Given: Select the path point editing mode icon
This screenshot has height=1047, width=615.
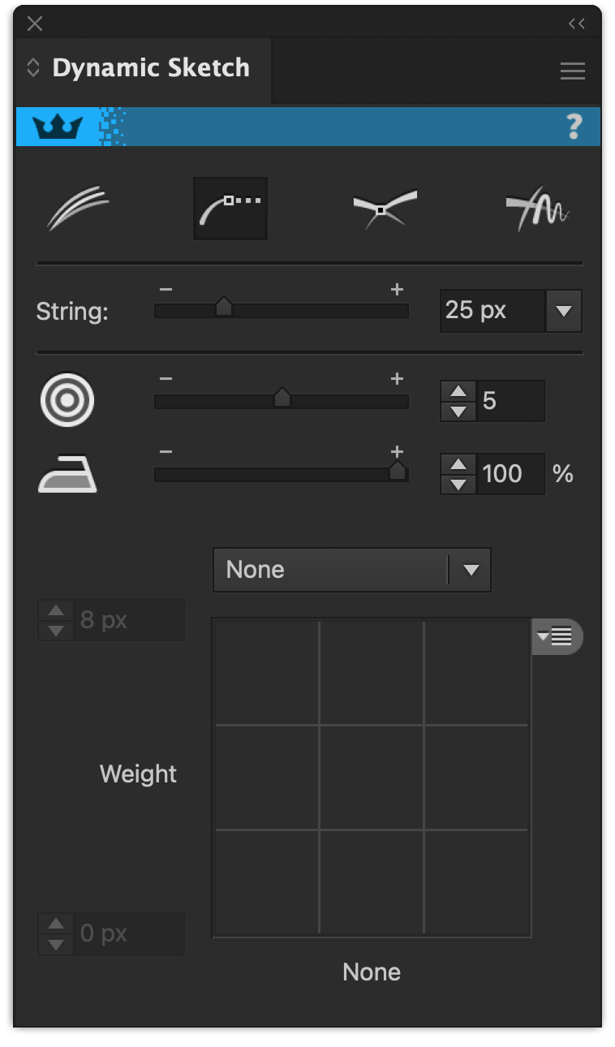Looking at the screenshot, I should pos(230,208).
